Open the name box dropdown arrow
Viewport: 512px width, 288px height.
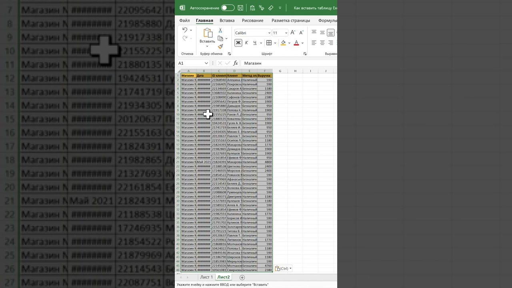[x=206, y=63]
